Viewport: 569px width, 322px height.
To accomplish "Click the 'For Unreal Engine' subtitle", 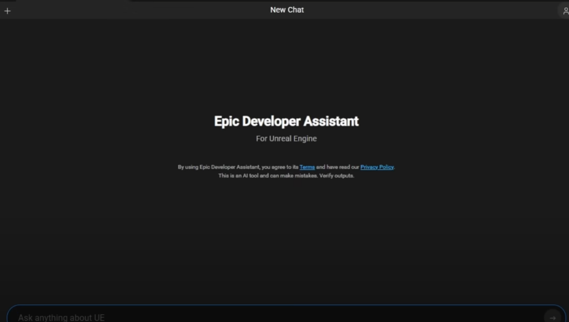I will pyautogui.click(x=286, y=139).
